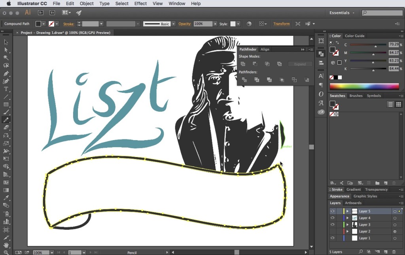The height and width of the screenshot is (255, 405).
Task: Show Layer 2 by toggling visibility
Action: click(x=332, y=231)
